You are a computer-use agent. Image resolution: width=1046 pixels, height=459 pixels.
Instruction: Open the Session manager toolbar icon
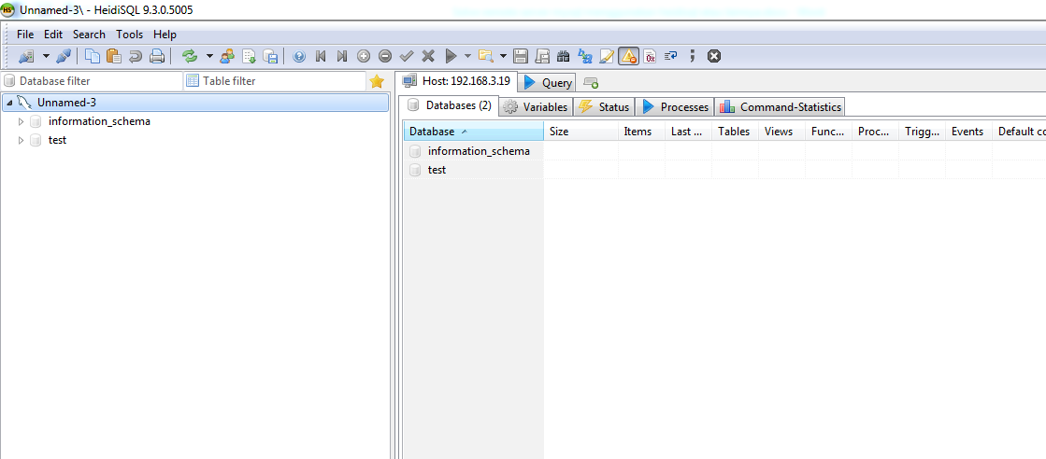[x=26, y=57]
